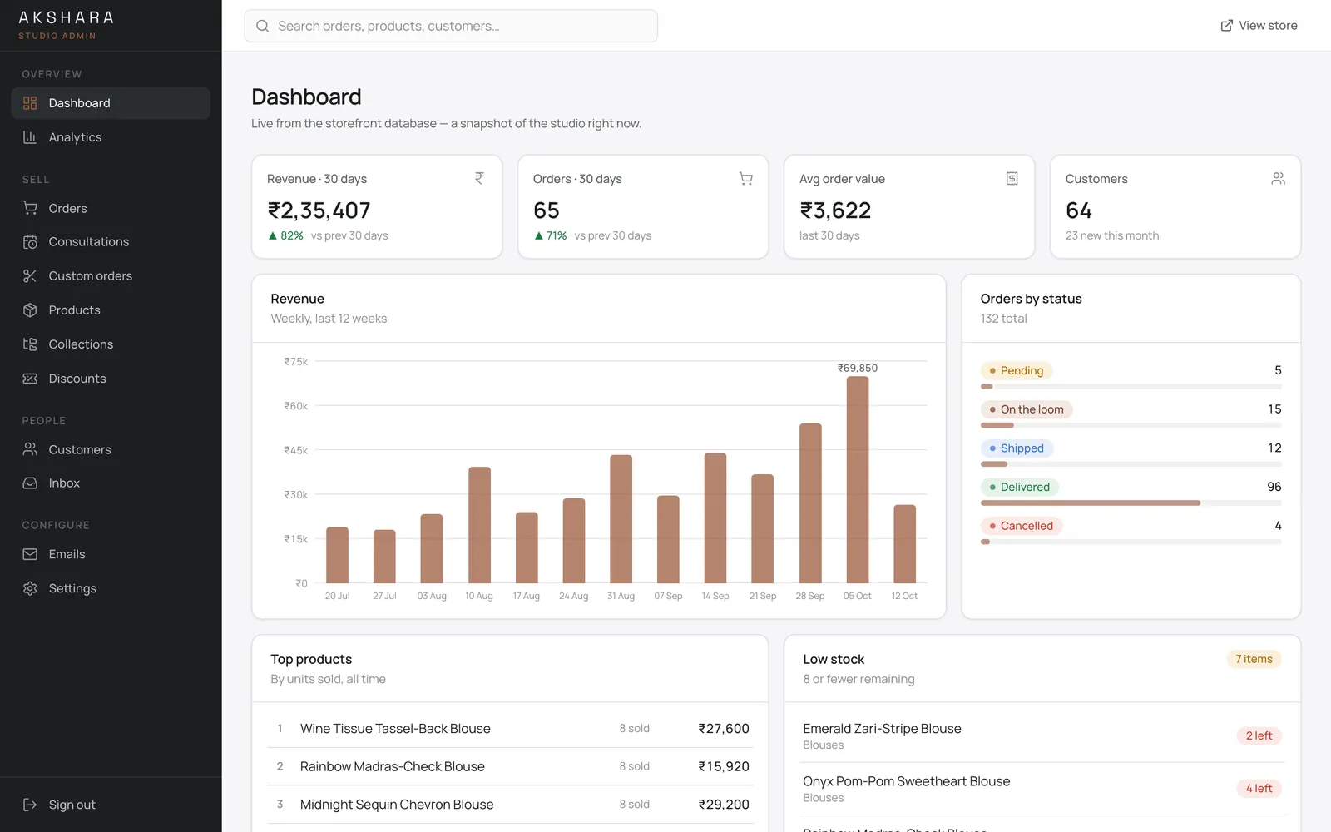
Task: Select Midnight Sequin Chevron Blouse row
Action: tap(510, 805)
